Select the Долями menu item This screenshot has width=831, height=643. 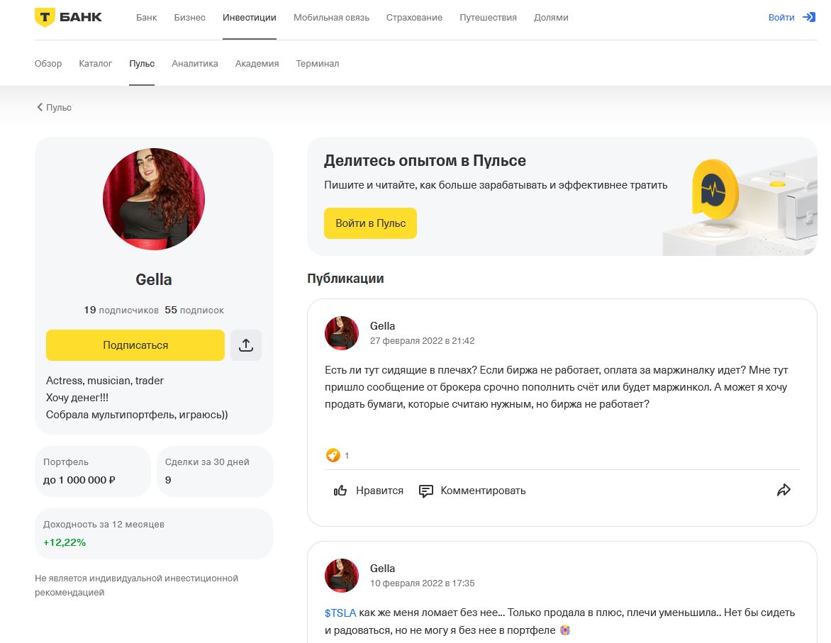point(551,18)
